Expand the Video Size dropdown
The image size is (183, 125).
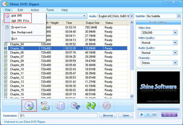(x=175, y=33)
